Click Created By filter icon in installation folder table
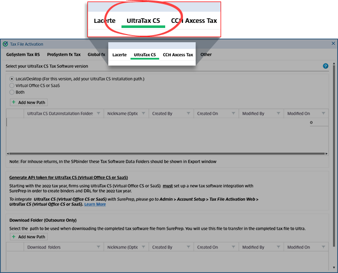Viewport: 338px width, 273px height. click(189, 113)
